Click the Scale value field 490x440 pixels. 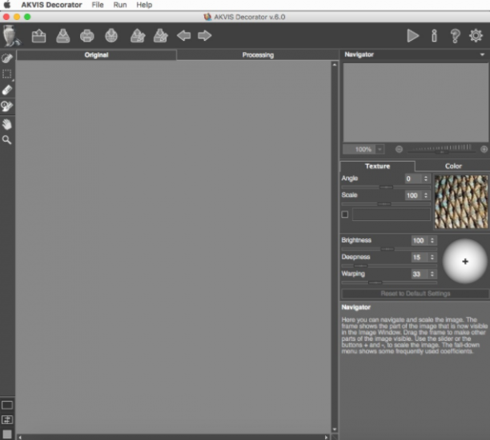(413, 195)
